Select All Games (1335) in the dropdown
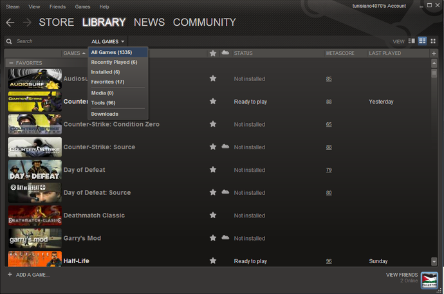 (x=118, y=52)
